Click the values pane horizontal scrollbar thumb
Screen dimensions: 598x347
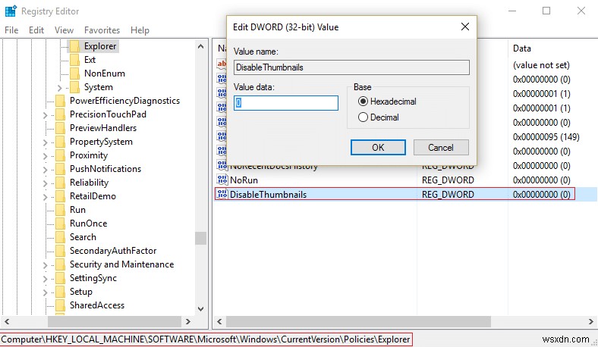pyautogui.click(x=358, y=321)
